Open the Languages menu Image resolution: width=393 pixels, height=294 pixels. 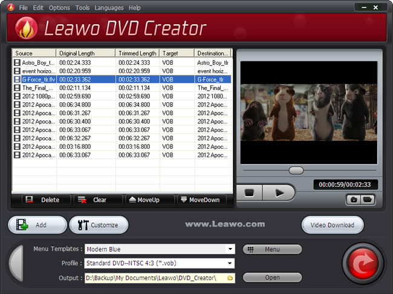(x=109, y=8)
